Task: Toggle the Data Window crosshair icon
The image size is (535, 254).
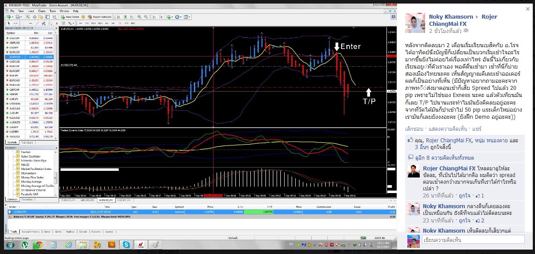Action: (35, 17)
